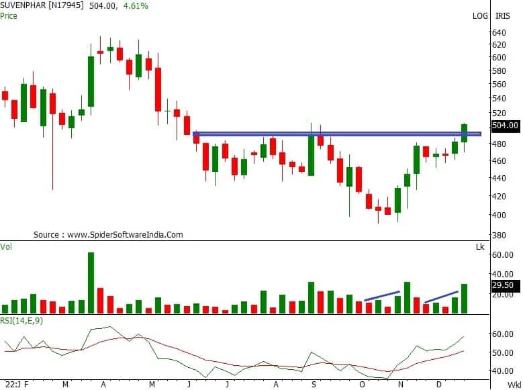Screen dimensions: 523x390
Task: Click the 380 price axis label
Action: coord(499,235)
